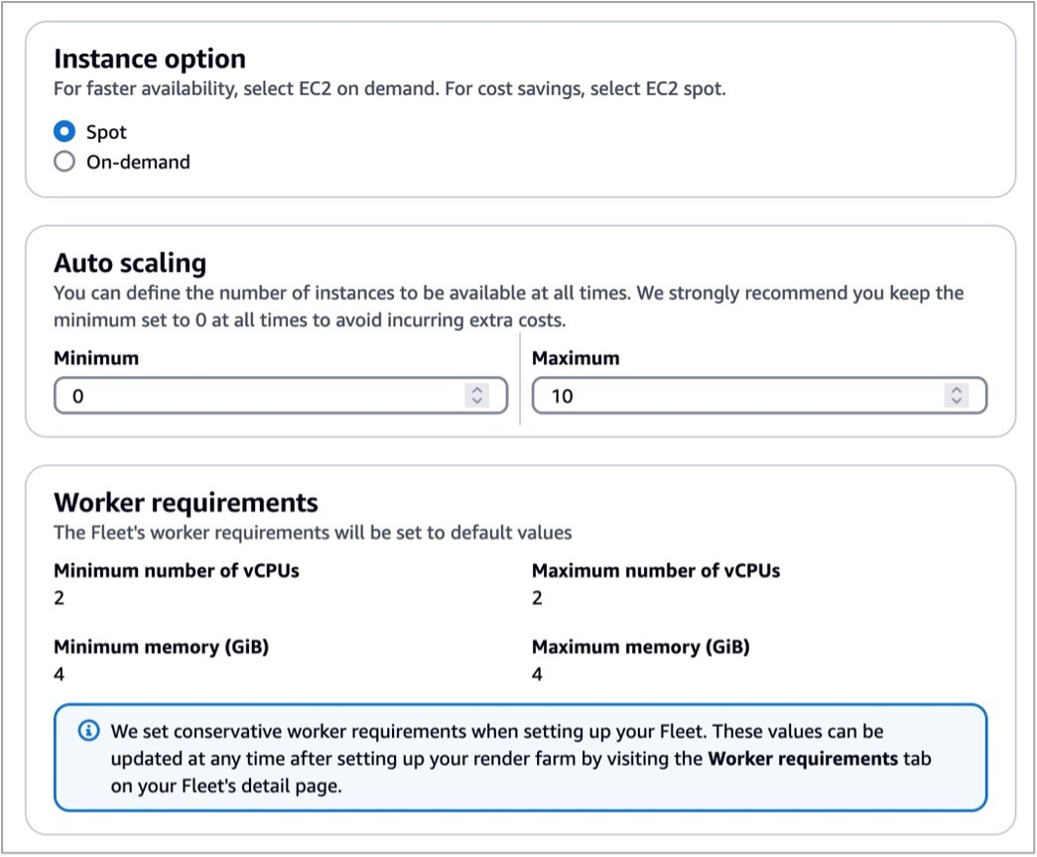
Task: Click the 'For faster availability' description text
Action: (390, 88)
